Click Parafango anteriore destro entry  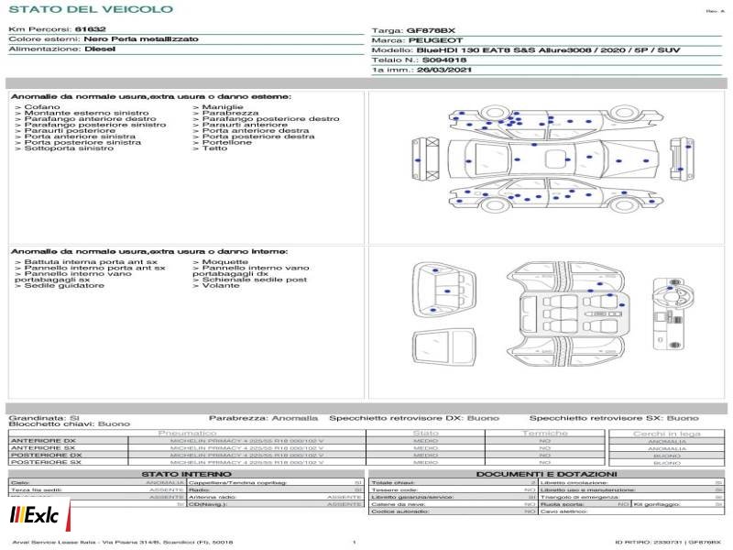coord(85,119)
